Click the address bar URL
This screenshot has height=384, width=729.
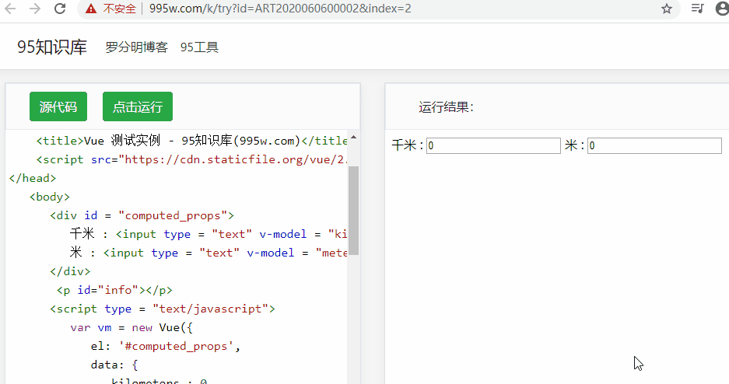280,9
